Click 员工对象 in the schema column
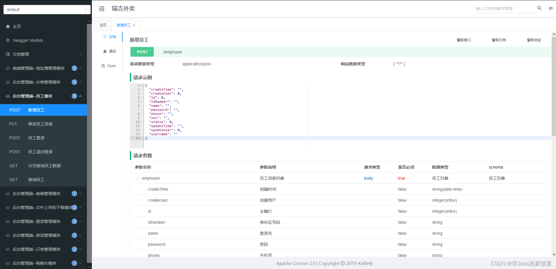This screenshot has height=269, width=556. tap(497, 178)
